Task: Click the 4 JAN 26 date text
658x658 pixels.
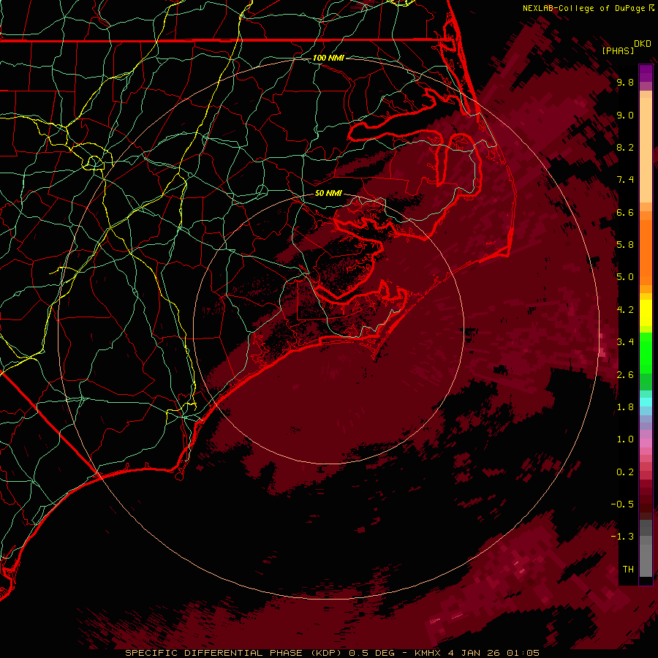Action: click(473, 653)
